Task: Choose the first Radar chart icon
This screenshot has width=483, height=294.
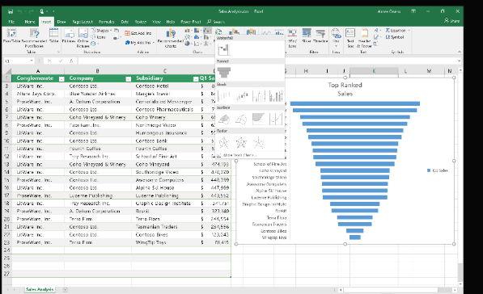Action: pyautogui.click(x=224, y=142)
